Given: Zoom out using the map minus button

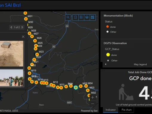Looking at the screenshot, I should tap(93, 104).
